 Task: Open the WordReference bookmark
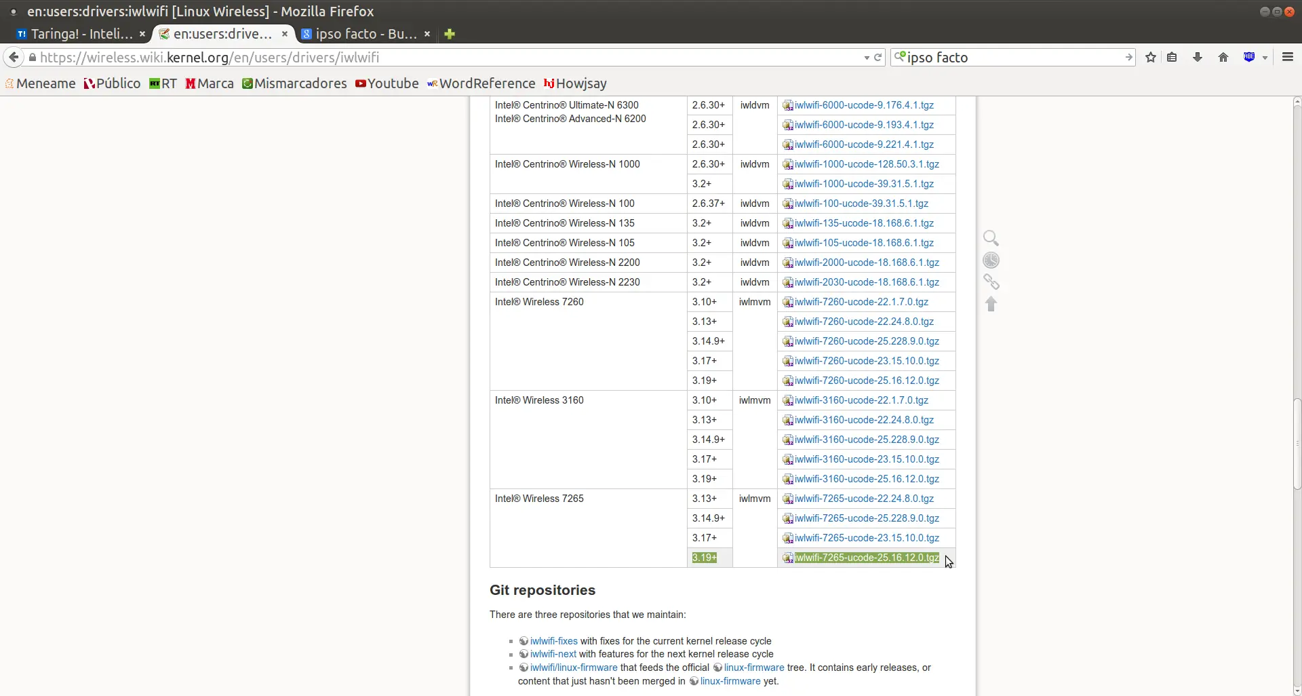coord(481,83)
